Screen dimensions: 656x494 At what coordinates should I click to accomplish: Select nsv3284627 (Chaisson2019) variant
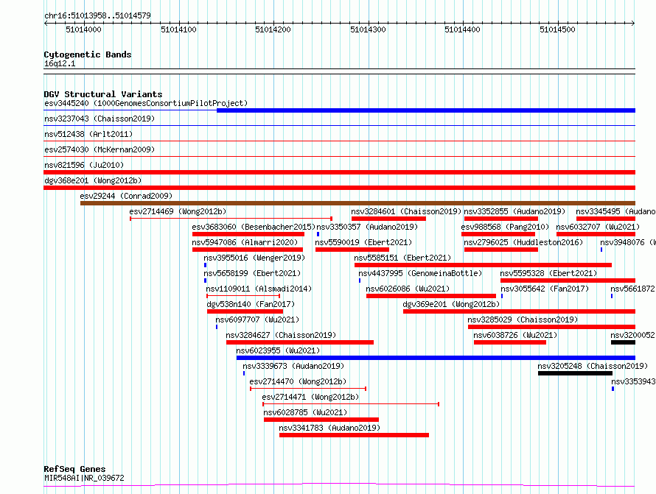pyautogui.click(x=281, y=335)
